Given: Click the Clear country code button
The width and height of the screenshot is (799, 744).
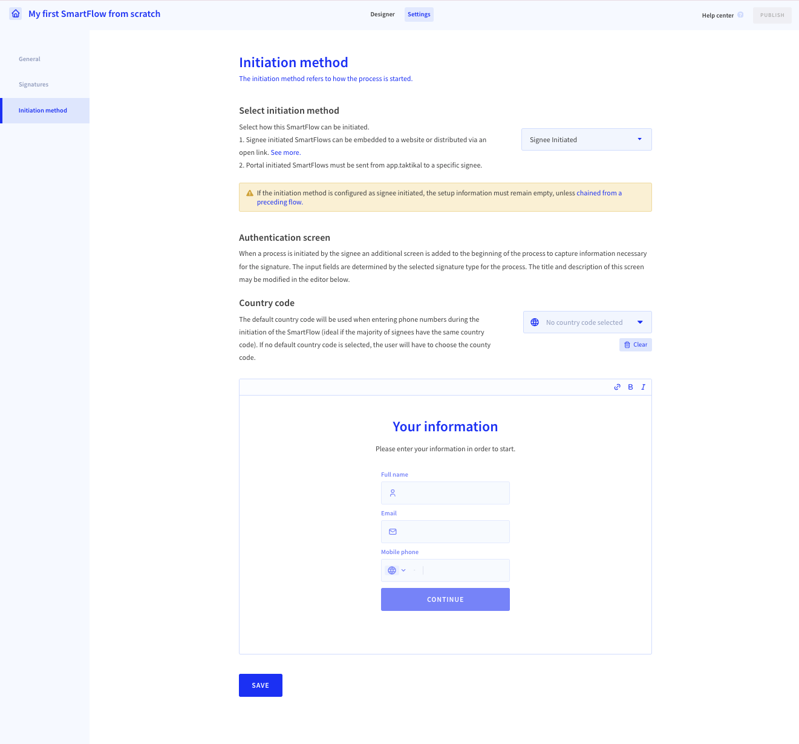Looking at the screenshot, I should pyautogui.click(x=636, y=345).
